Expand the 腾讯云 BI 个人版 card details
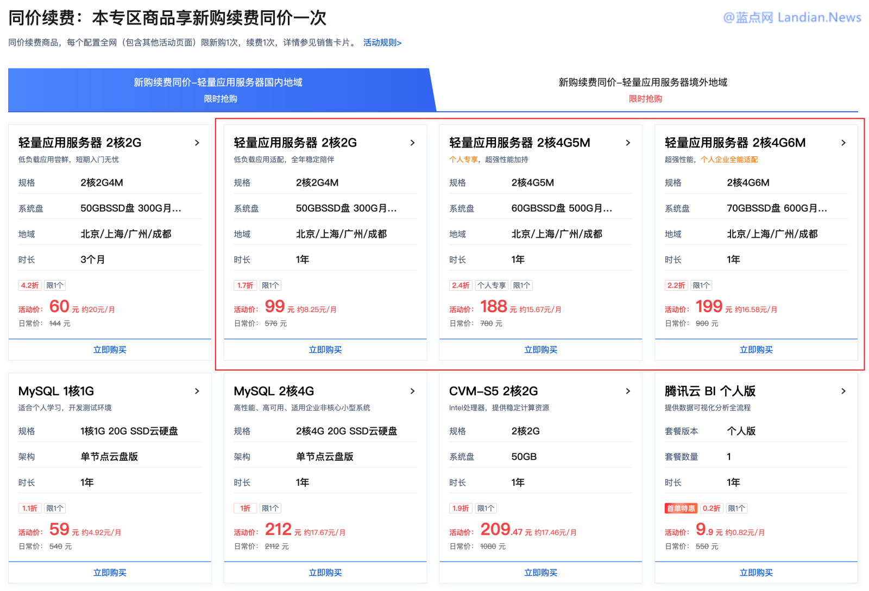Viewport: 869px width, 591px height. pyautogui.click(x=843, y=391)
